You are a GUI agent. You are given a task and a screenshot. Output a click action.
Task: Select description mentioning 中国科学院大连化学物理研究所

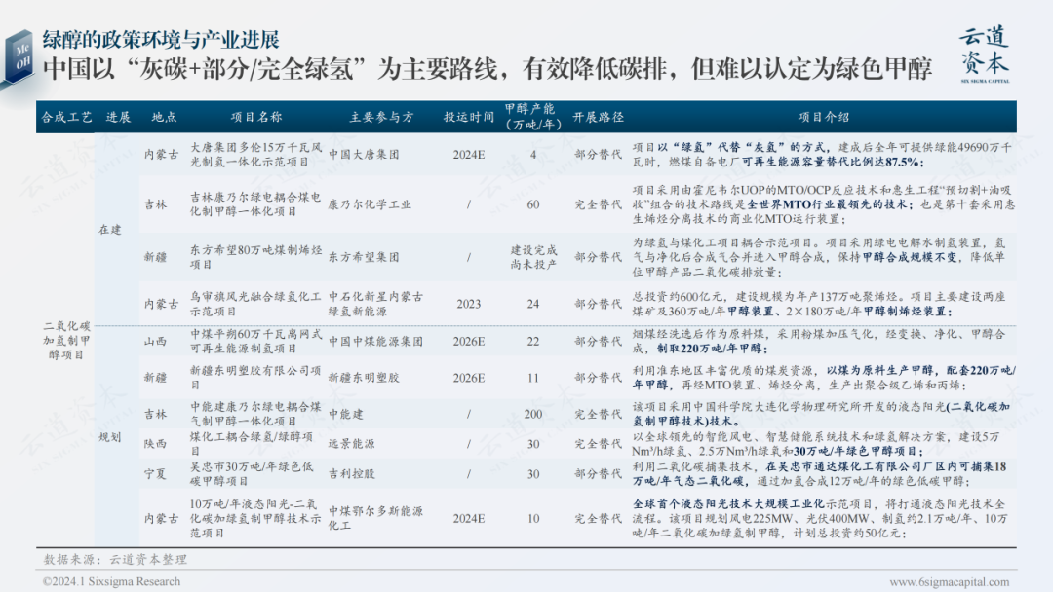tap(821, 414)
